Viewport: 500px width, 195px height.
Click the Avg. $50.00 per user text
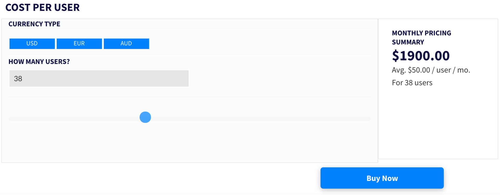431,70
